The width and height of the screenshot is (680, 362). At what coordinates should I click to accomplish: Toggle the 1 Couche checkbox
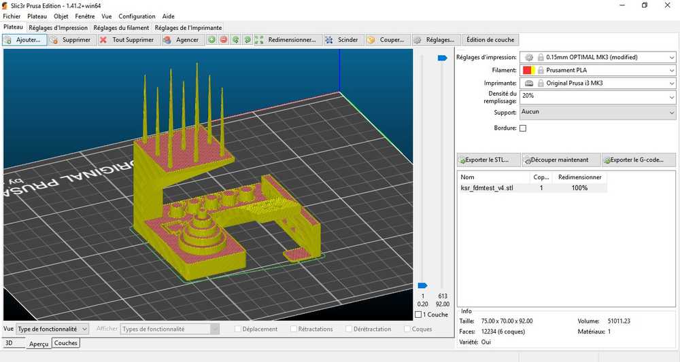(x=418, y=315)
